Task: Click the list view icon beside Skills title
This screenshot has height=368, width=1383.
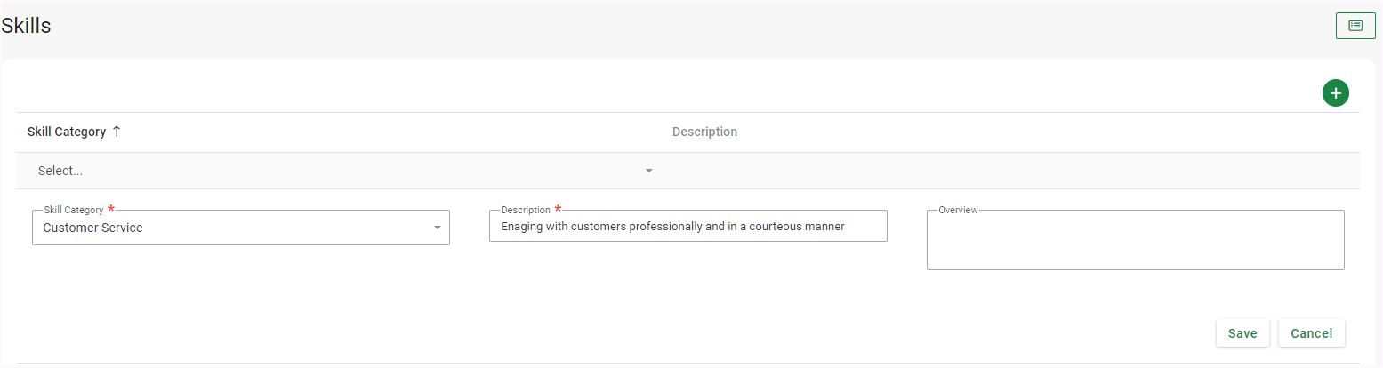Action: coord(1355,26)
